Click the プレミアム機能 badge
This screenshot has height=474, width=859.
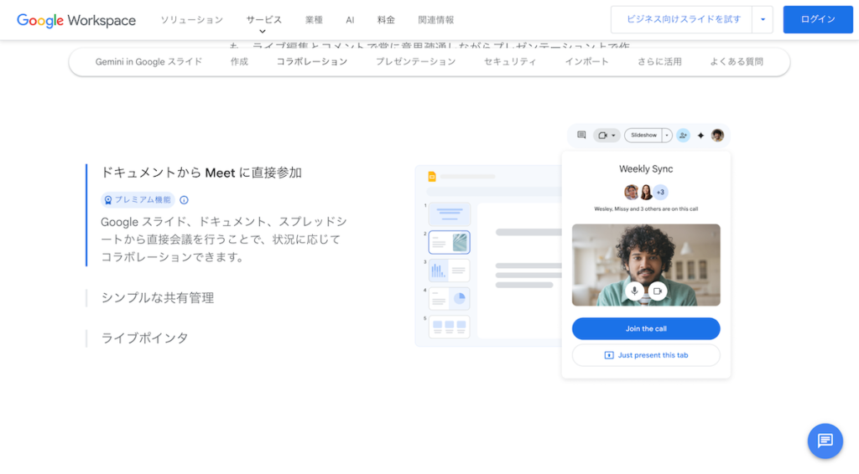click(138, 200)
